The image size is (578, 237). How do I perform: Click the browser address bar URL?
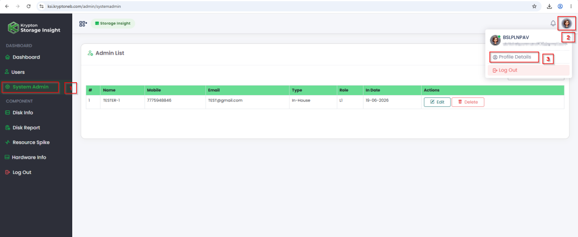click(84, 6)
